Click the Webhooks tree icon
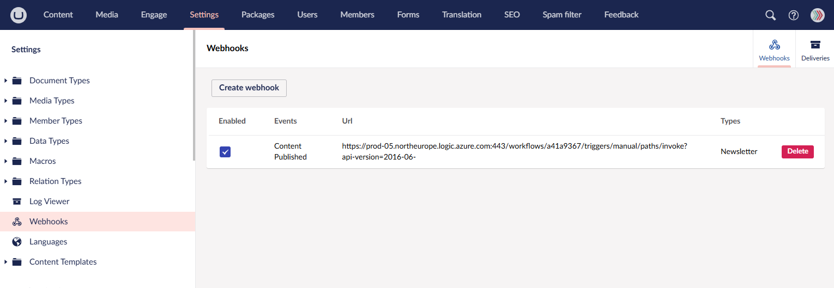 tap(17, 222)
